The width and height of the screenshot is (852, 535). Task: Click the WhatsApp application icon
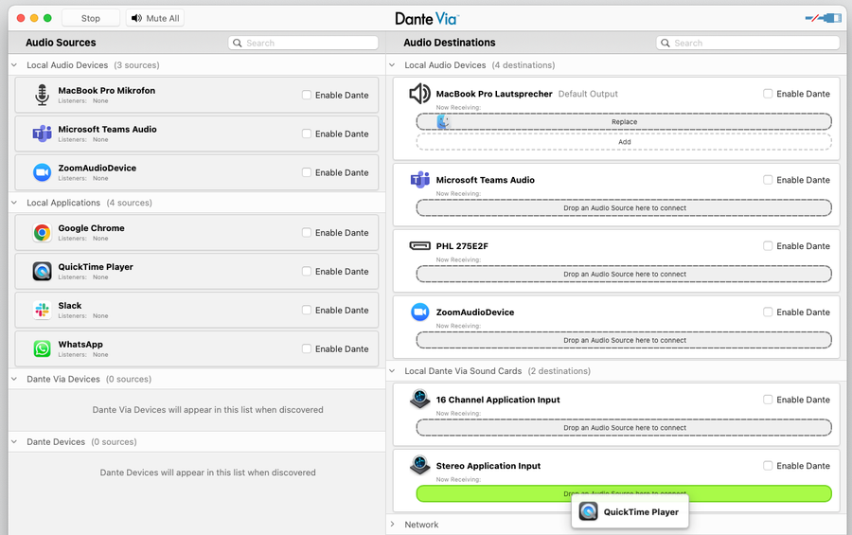[42, 348]
